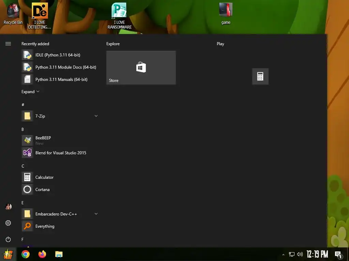Open Python 3.11 Module Docs (64-bit)
This screenshot has height=261, width=349.
(60, 67)
